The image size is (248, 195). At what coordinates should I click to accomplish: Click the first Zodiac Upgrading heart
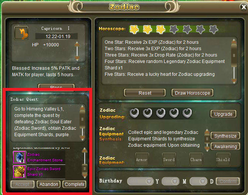134,113
